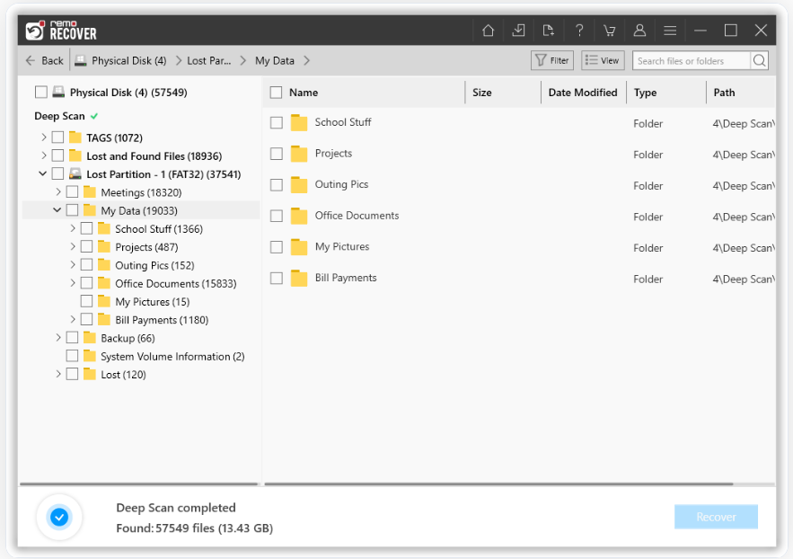Click the user account icon

click(x=639, y=30)
